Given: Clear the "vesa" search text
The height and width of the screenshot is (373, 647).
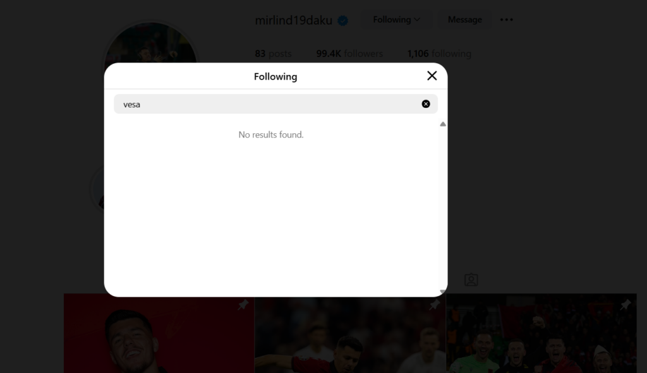Looking at the screenshot, I should (426, 104).
